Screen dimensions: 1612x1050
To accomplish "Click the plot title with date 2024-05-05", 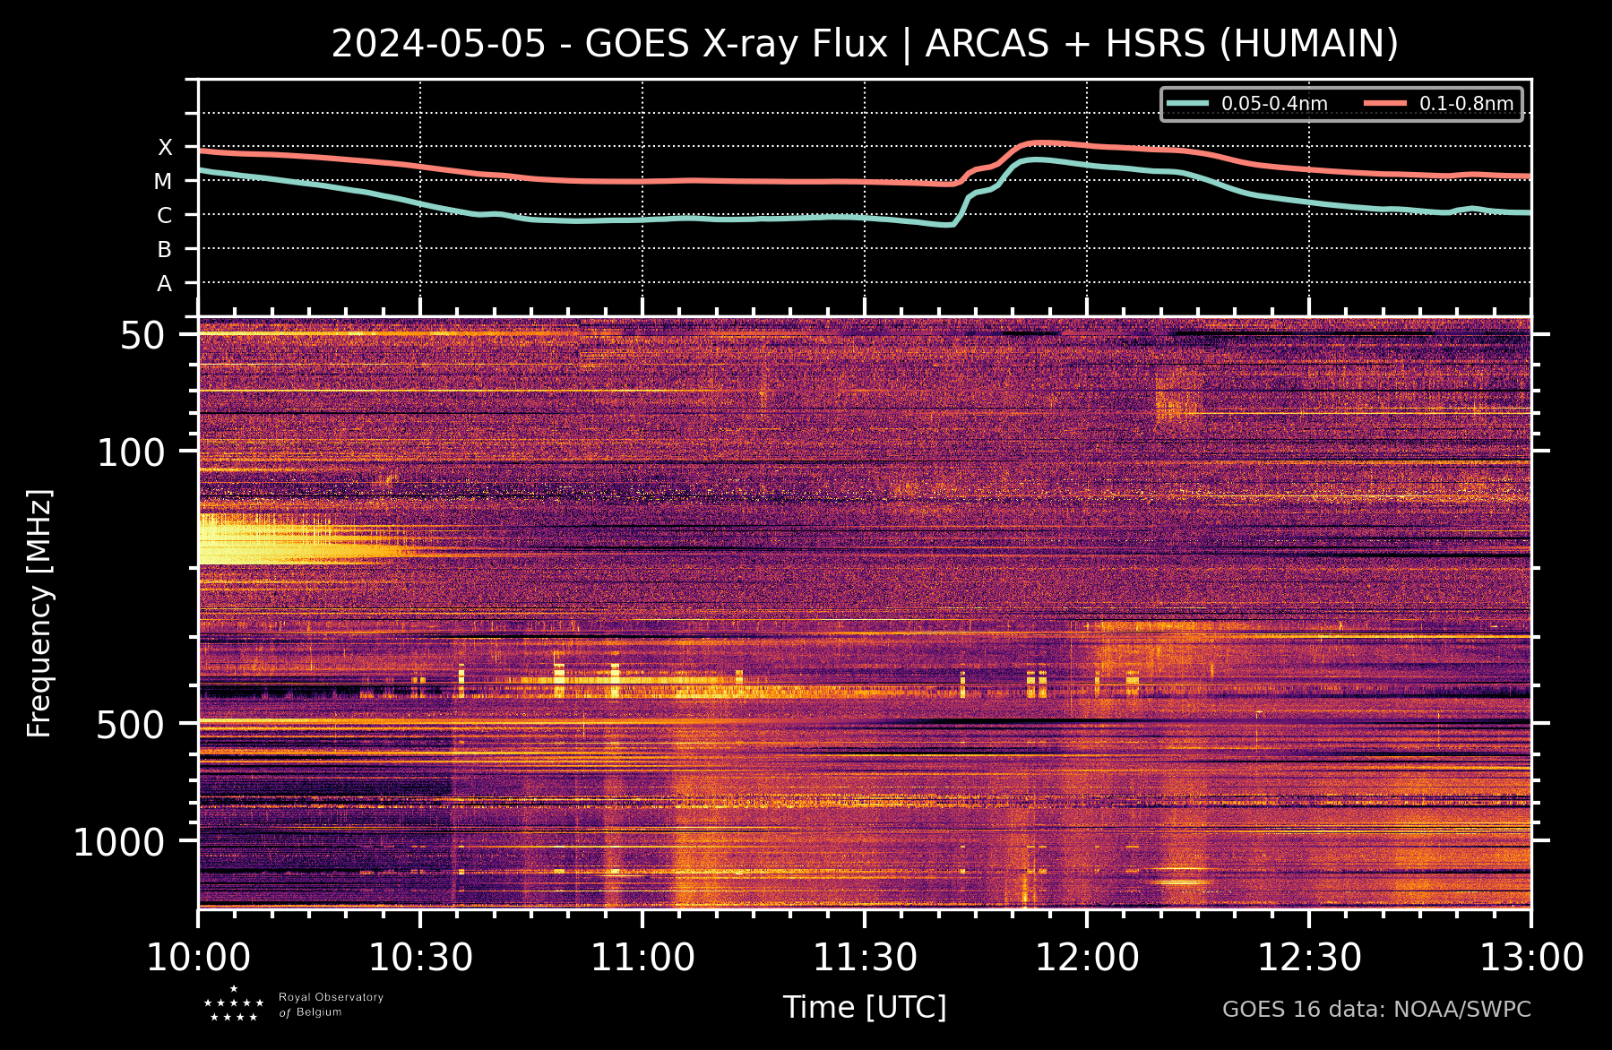I will pyautogui.click(x=865, y=43).
